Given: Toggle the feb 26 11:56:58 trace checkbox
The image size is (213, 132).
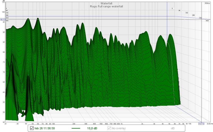Looking at the screenshot, I should pyautogui.click(x=32, y=128).
